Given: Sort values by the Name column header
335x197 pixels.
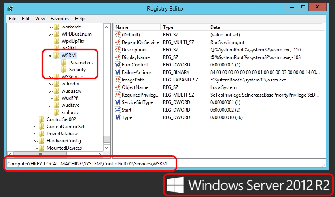Looking at the screenshot, I should point(137,27).
